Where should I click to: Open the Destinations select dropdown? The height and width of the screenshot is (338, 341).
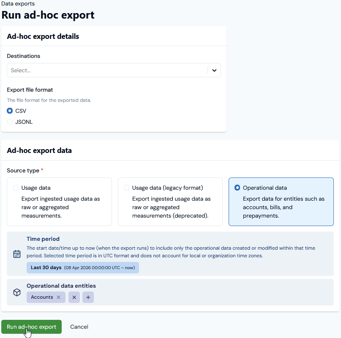(114, 70)
